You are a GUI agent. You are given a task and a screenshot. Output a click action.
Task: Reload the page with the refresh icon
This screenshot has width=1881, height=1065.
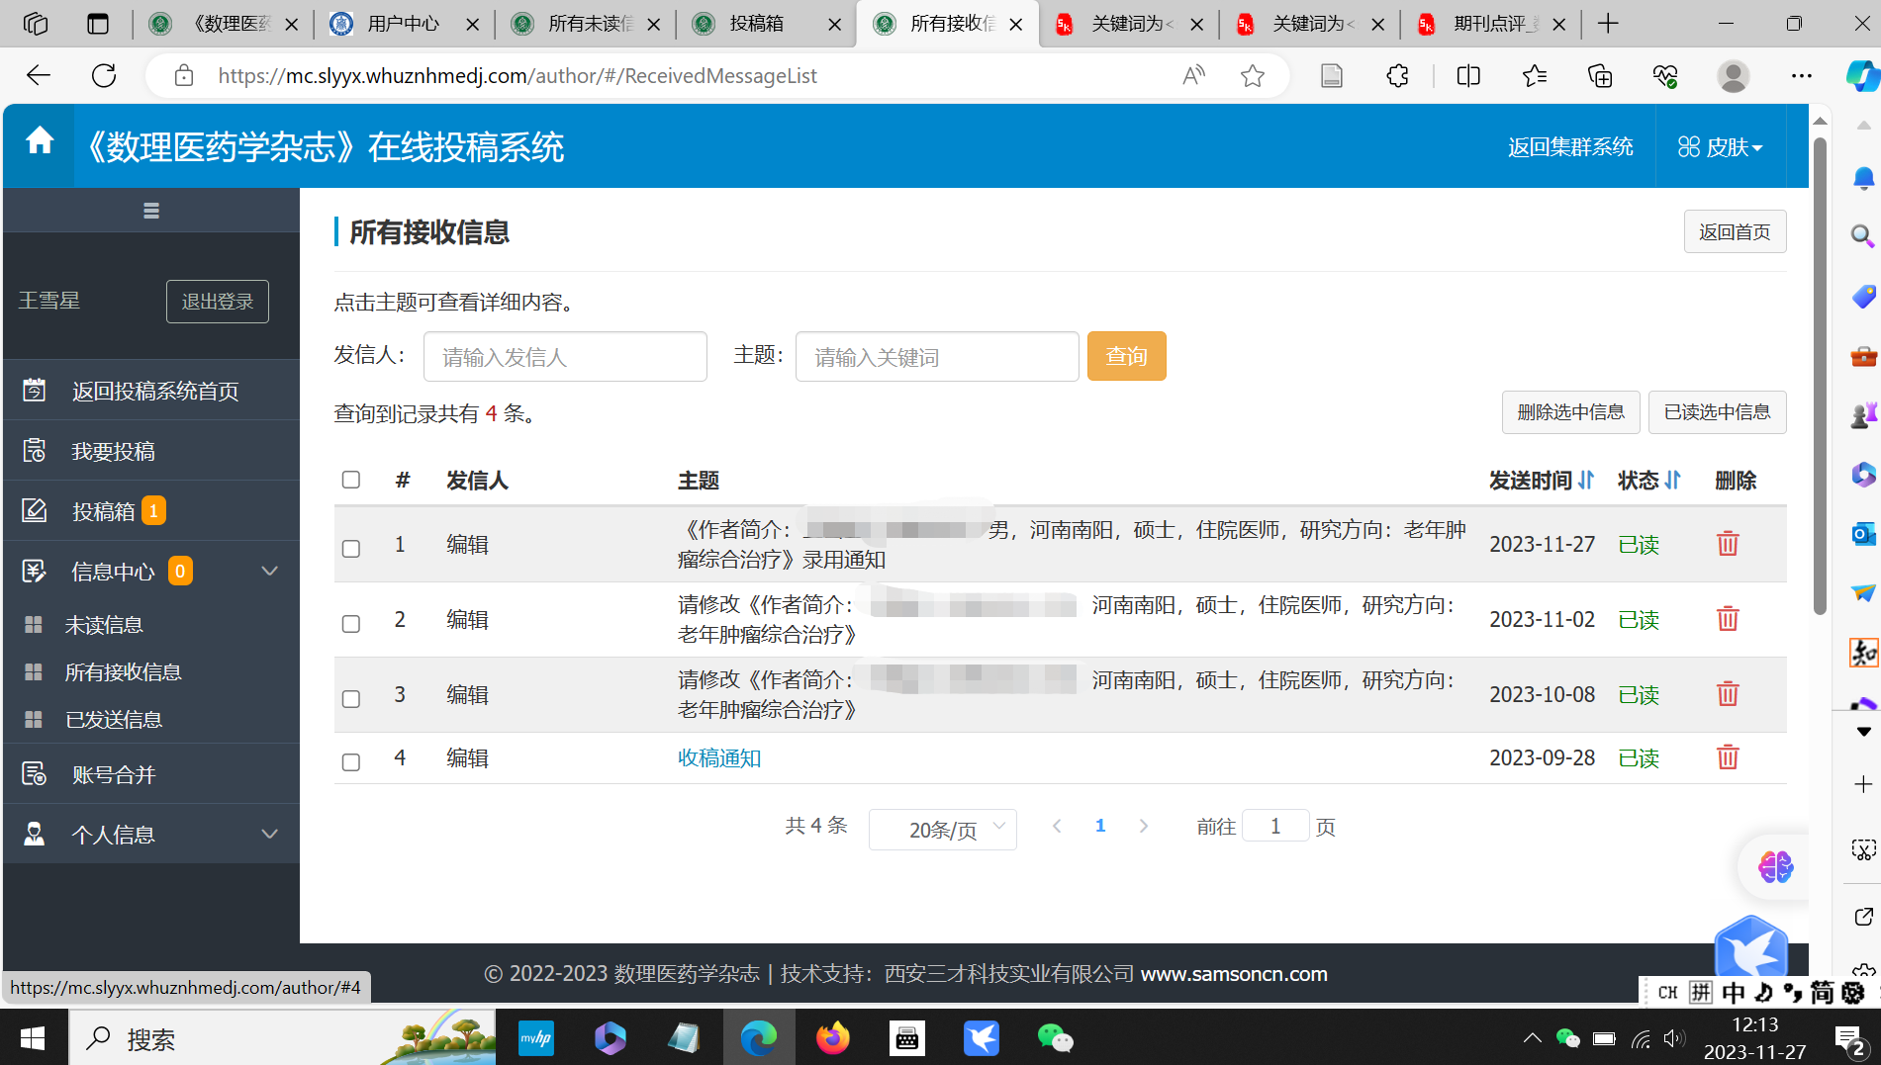click(104, 75)
